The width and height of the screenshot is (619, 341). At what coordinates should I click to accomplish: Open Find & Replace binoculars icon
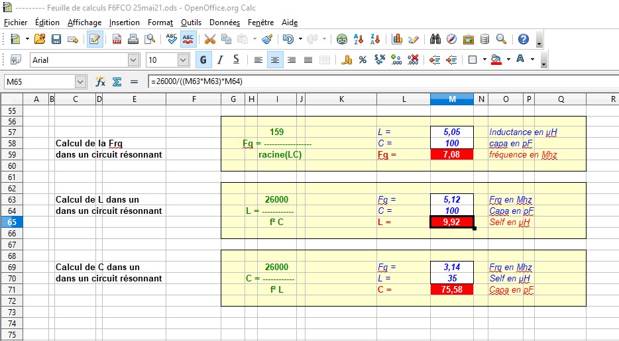pos(435,39)
